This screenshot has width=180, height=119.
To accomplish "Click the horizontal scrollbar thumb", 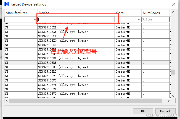I will coord(86,101).
